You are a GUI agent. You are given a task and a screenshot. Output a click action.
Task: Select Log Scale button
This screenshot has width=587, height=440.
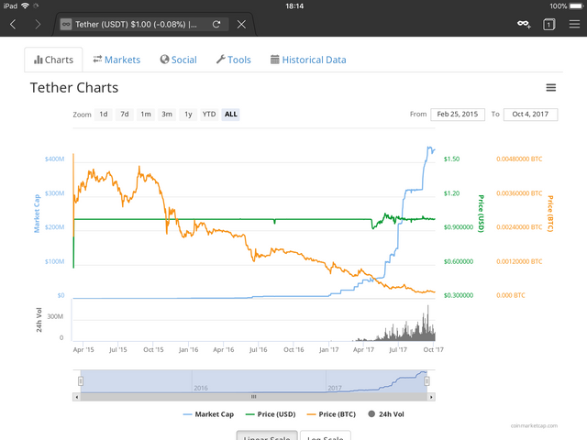(x=326, y=436)
